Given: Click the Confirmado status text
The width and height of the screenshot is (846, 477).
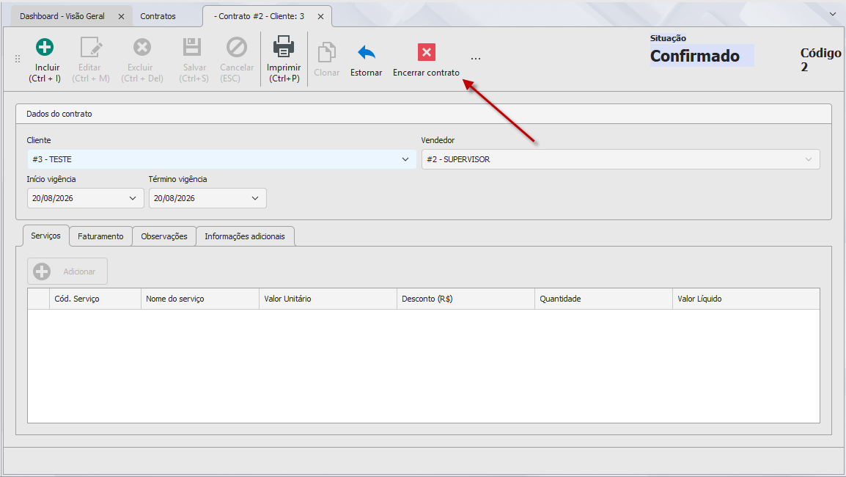Looking at the screenshot, I should click(x=695, y=56).
